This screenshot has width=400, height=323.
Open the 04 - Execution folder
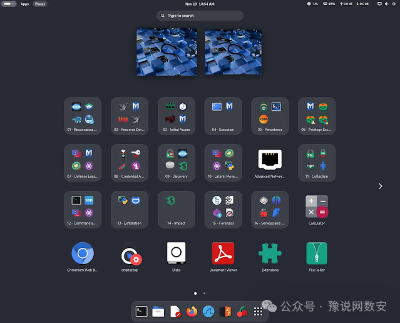pyautogui.click(x=223, y=116)
